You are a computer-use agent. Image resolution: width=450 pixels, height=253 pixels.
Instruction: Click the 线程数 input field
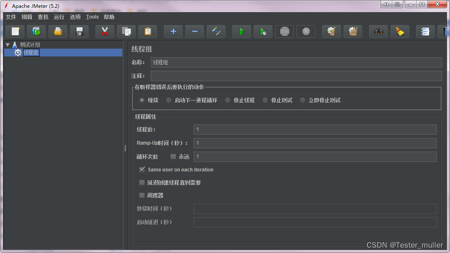click(315, 129)
